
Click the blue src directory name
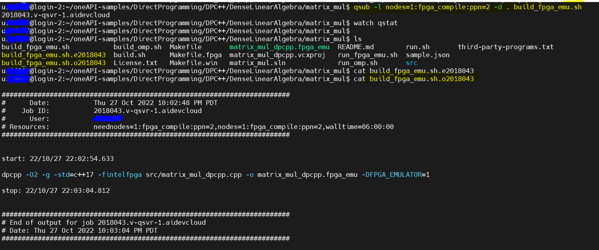[x=411, y=62]
